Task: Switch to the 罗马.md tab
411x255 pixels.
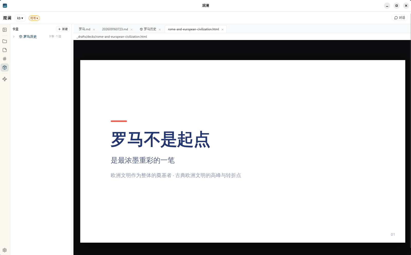Action: tap(85, 29)
